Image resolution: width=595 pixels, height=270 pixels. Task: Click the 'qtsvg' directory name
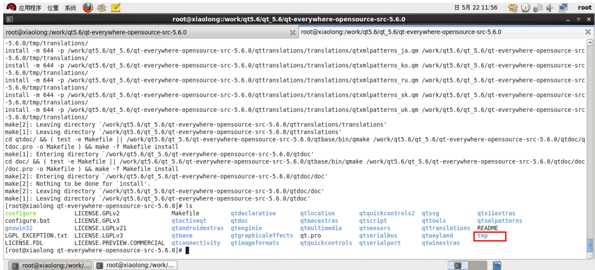coord(430,213)
